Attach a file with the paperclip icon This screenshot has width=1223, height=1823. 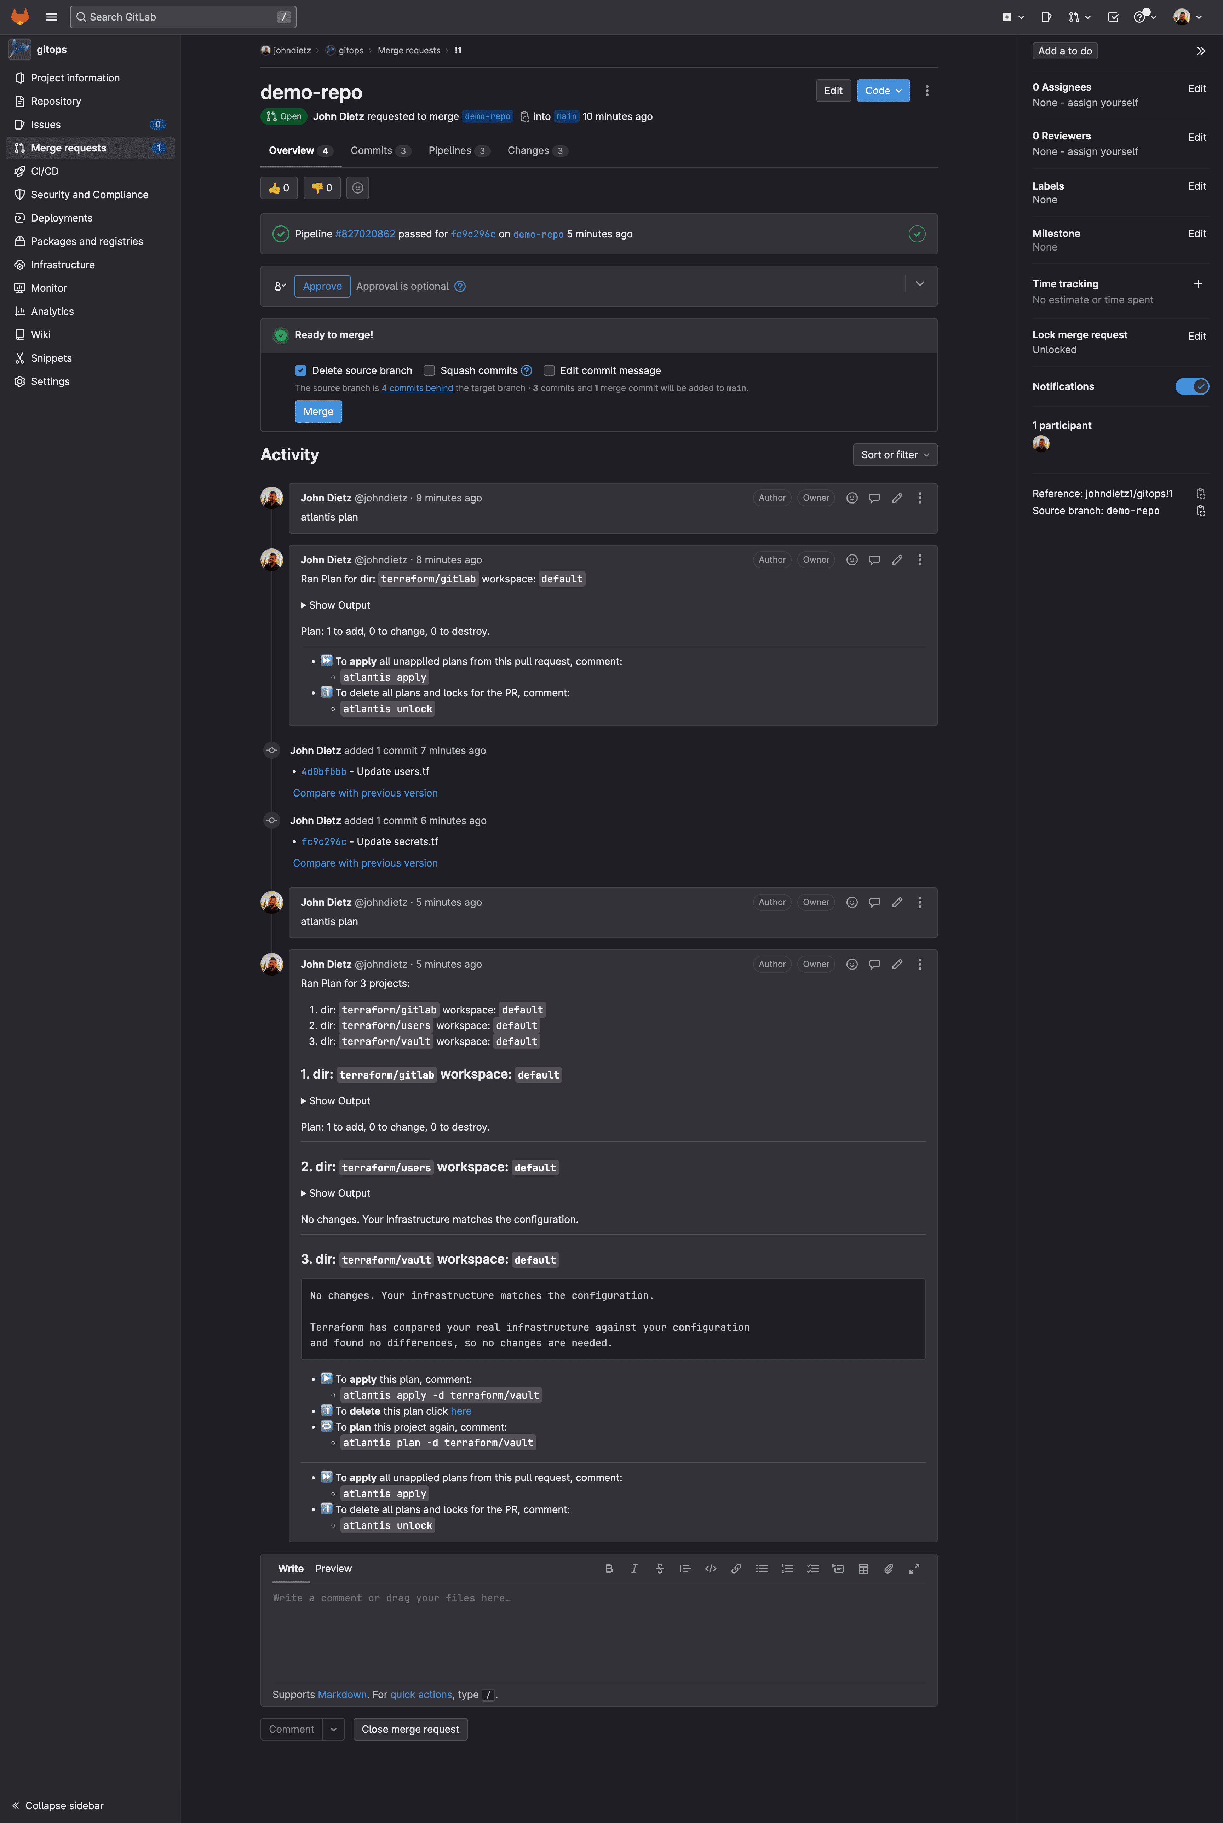click(888, 1569)
